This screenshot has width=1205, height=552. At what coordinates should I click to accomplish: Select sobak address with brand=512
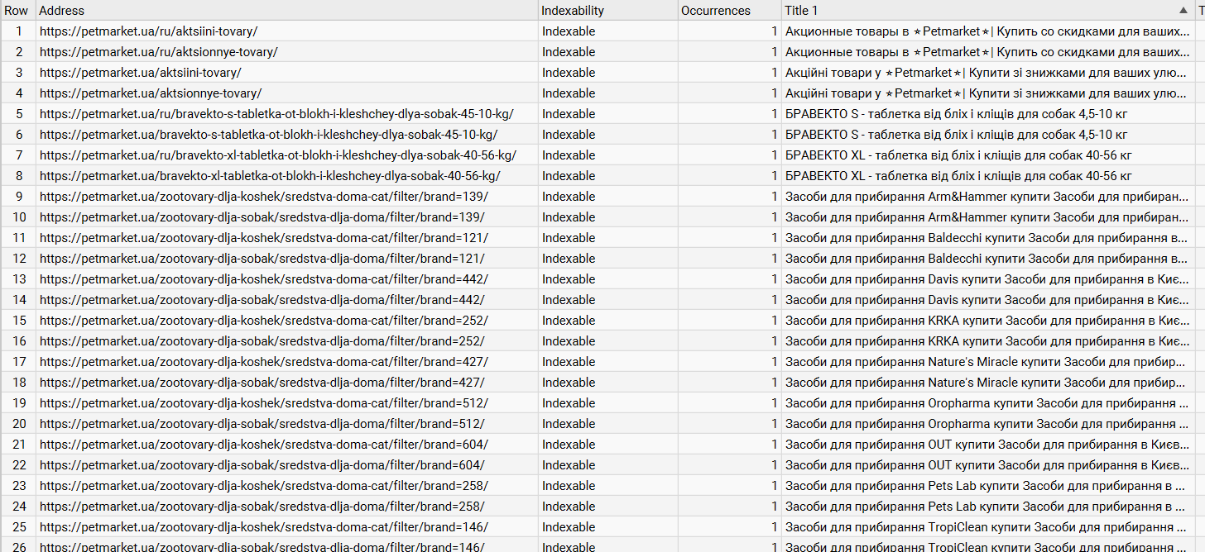tap(262, 424)
